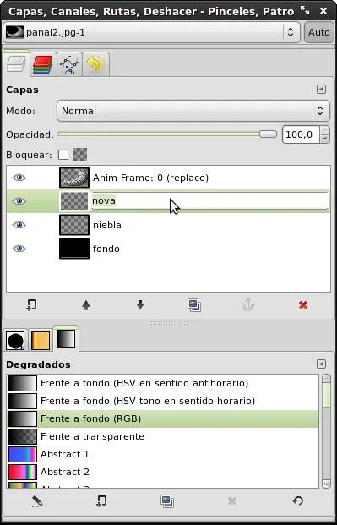Switch to the Brushes tab
Viewport: 337px width, 525px height.
tap(15, 340)
